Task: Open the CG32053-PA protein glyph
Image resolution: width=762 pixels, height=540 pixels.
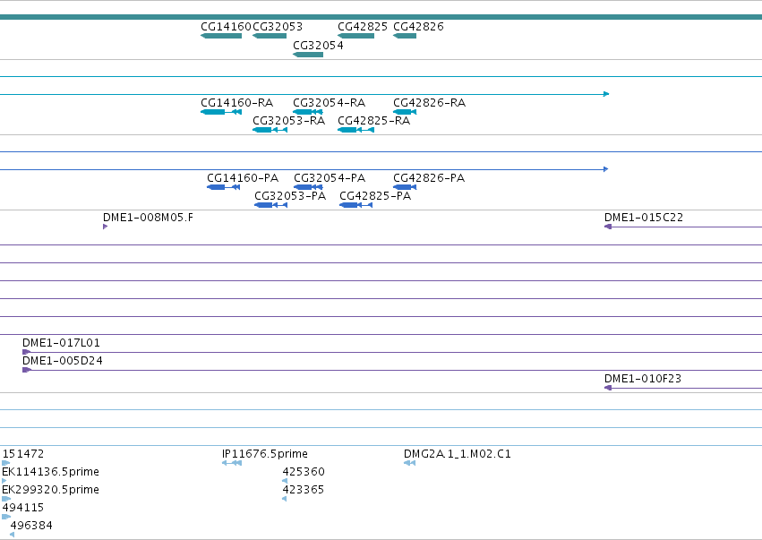Action: click(x=271, y=205)
